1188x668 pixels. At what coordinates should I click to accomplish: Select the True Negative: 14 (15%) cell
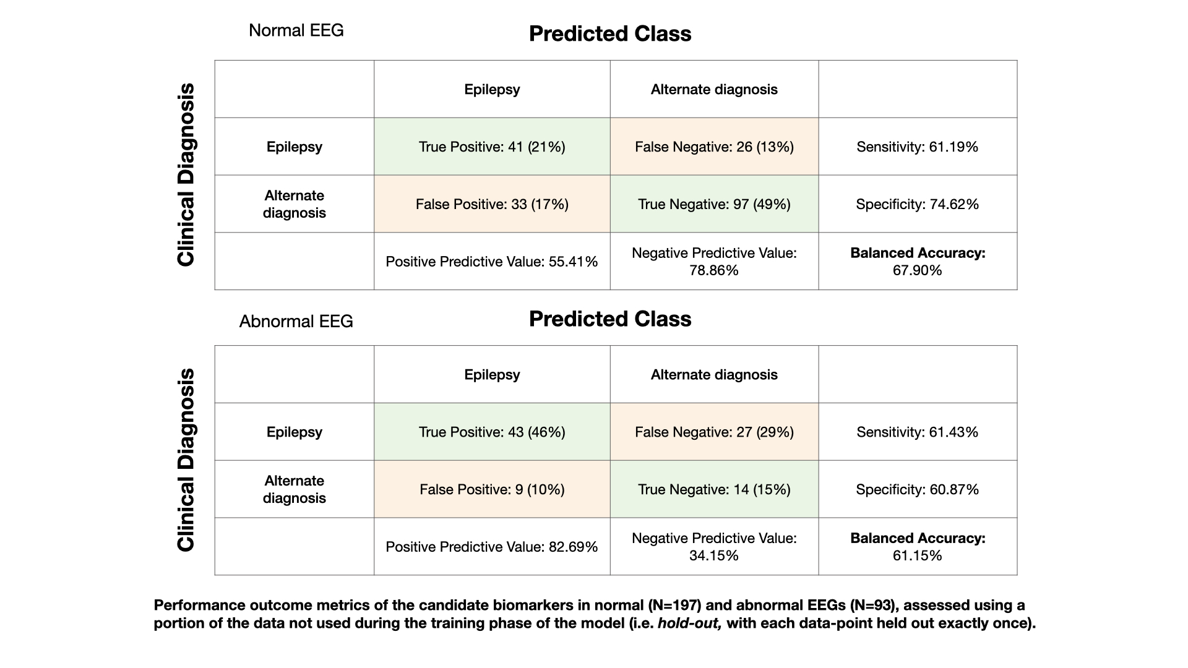pyautogui.click(x=714, y=489)
